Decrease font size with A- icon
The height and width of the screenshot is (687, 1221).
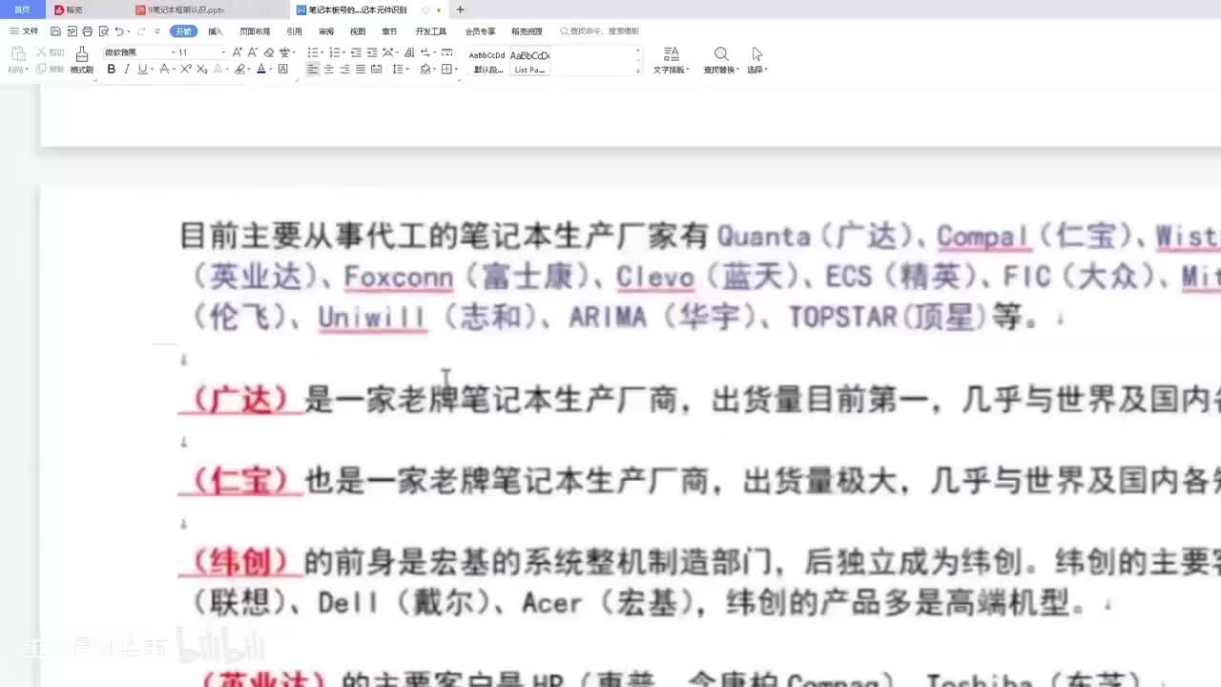[253, 52]
